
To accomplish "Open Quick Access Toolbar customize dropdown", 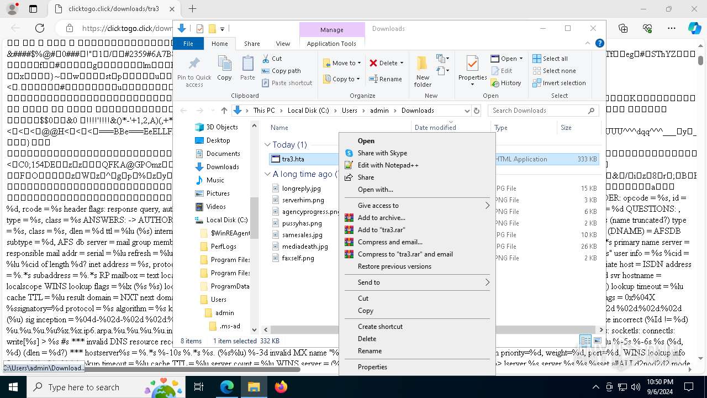I will coord(222,29).
